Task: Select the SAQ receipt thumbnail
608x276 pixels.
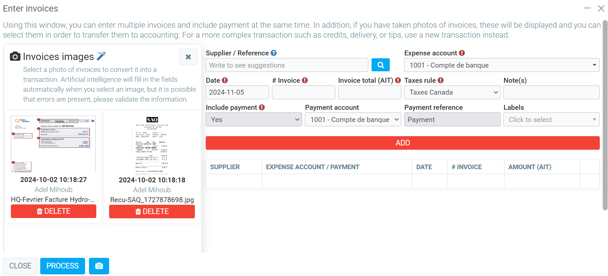Action: pos(152,144)
